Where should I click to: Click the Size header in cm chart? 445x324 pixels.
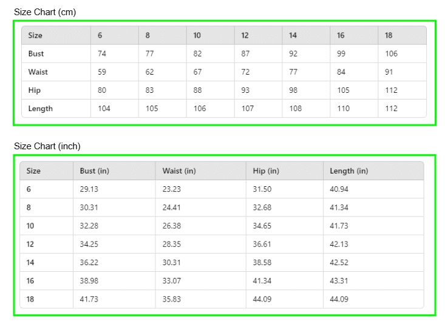click(x=35, y=35)
